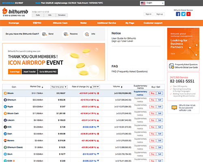Click the Bitcoin coin icon
Screen dimensions: 203x162
pyautogui.click(x=5, y=93)
